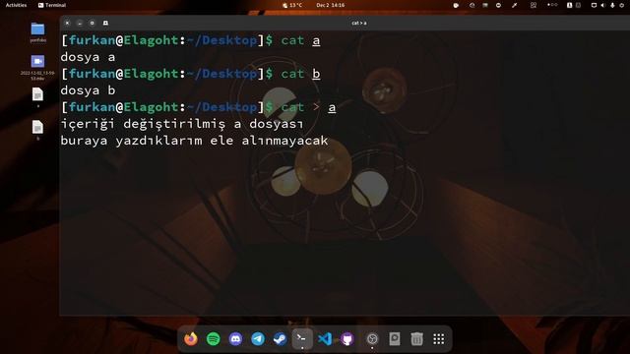Click the new tab button in terminal header
Viewport: 630px width, 354px height.
[x=105, y=23]
